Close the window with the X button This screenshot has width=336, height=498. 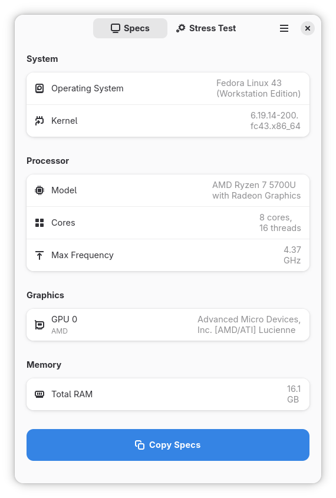pos(308,28)
